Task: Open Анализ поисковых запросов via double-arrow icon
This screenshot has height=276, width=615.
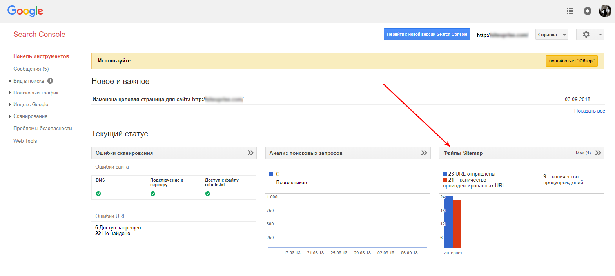Action: 424,153
